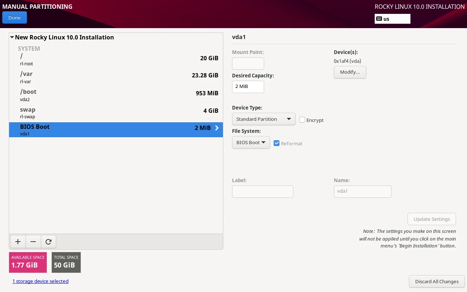Enable the Encrypt checkbox
The height and width of the screenshot is (292, 467).
(302, 120)
